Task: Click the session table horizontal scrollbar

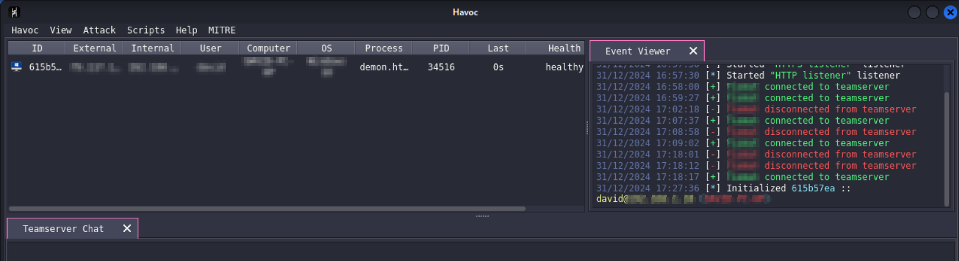Action: pyautogui.click(x=267, y=208)
